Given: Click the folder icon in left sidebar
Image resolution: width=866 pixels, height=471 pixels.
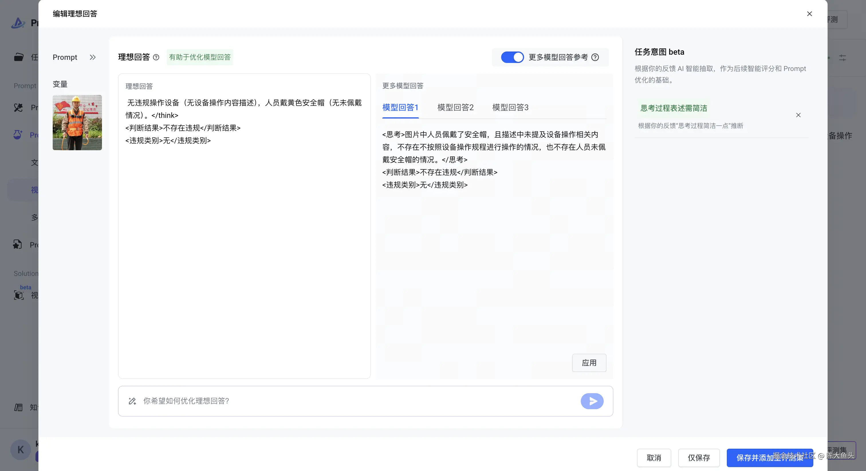Looking at the screenshot, I should coord(19,57).
